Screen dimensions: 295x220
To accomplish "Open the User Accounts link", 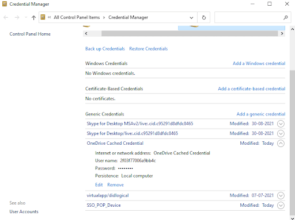I will (24, 211).
